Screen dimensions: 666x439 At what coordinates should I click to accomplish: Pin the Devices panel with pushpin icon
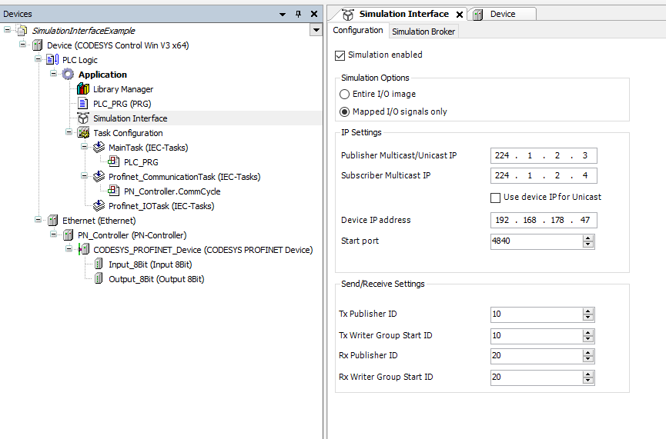coord(299,14)
